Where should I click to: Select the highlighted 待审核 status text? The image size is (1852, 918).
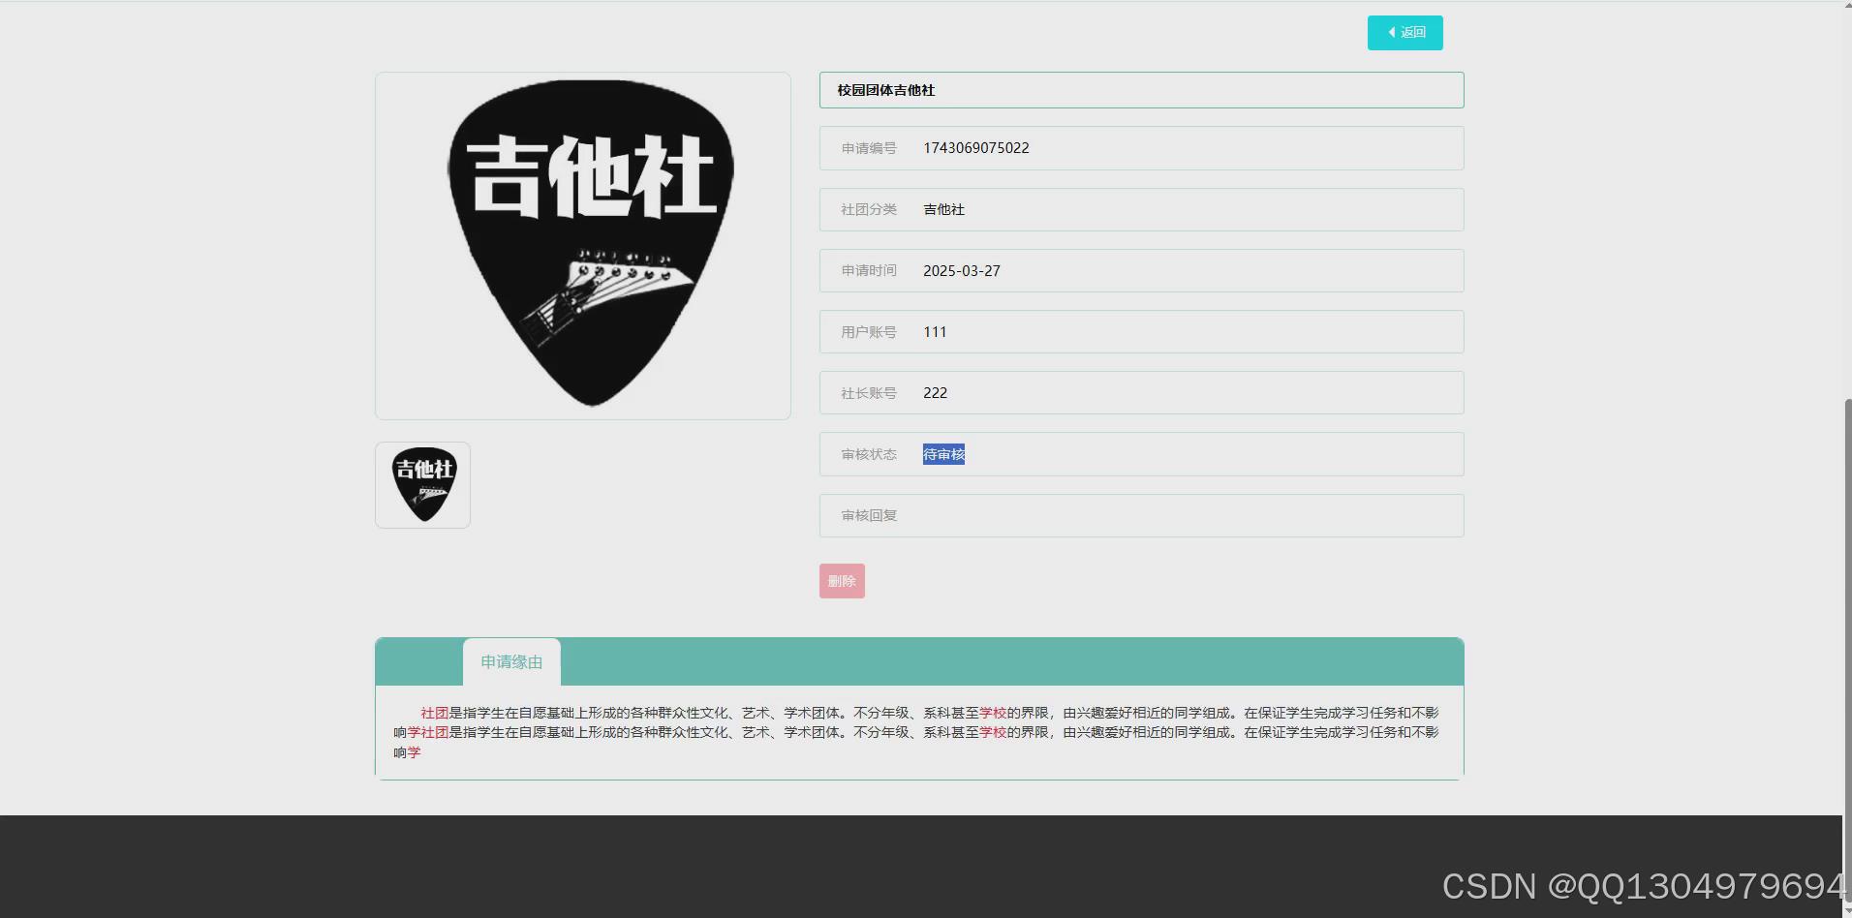942,453
